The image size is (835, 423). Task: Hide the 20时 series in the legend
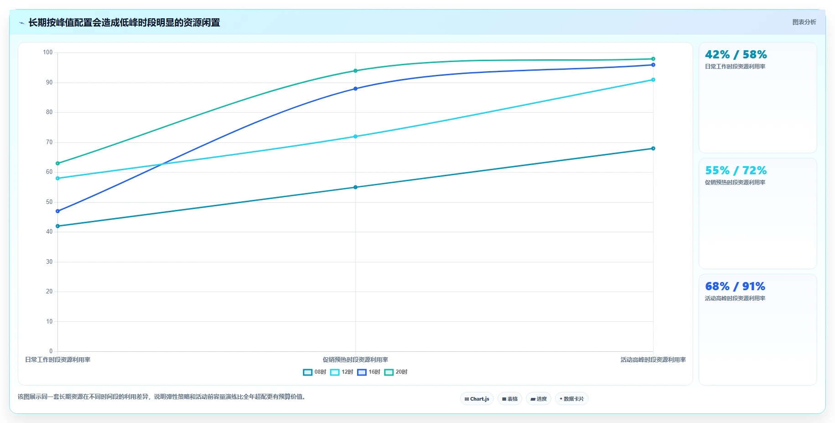[389, 372]
